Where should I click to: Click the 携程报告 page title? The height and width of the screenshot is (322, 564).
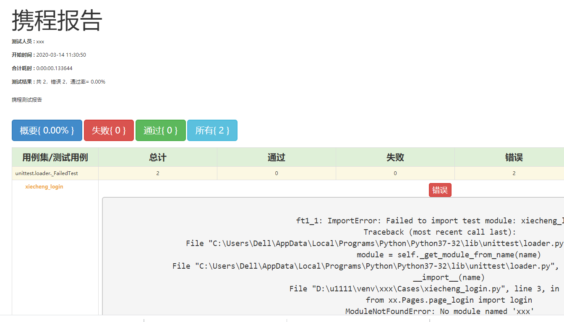(57, 20)
